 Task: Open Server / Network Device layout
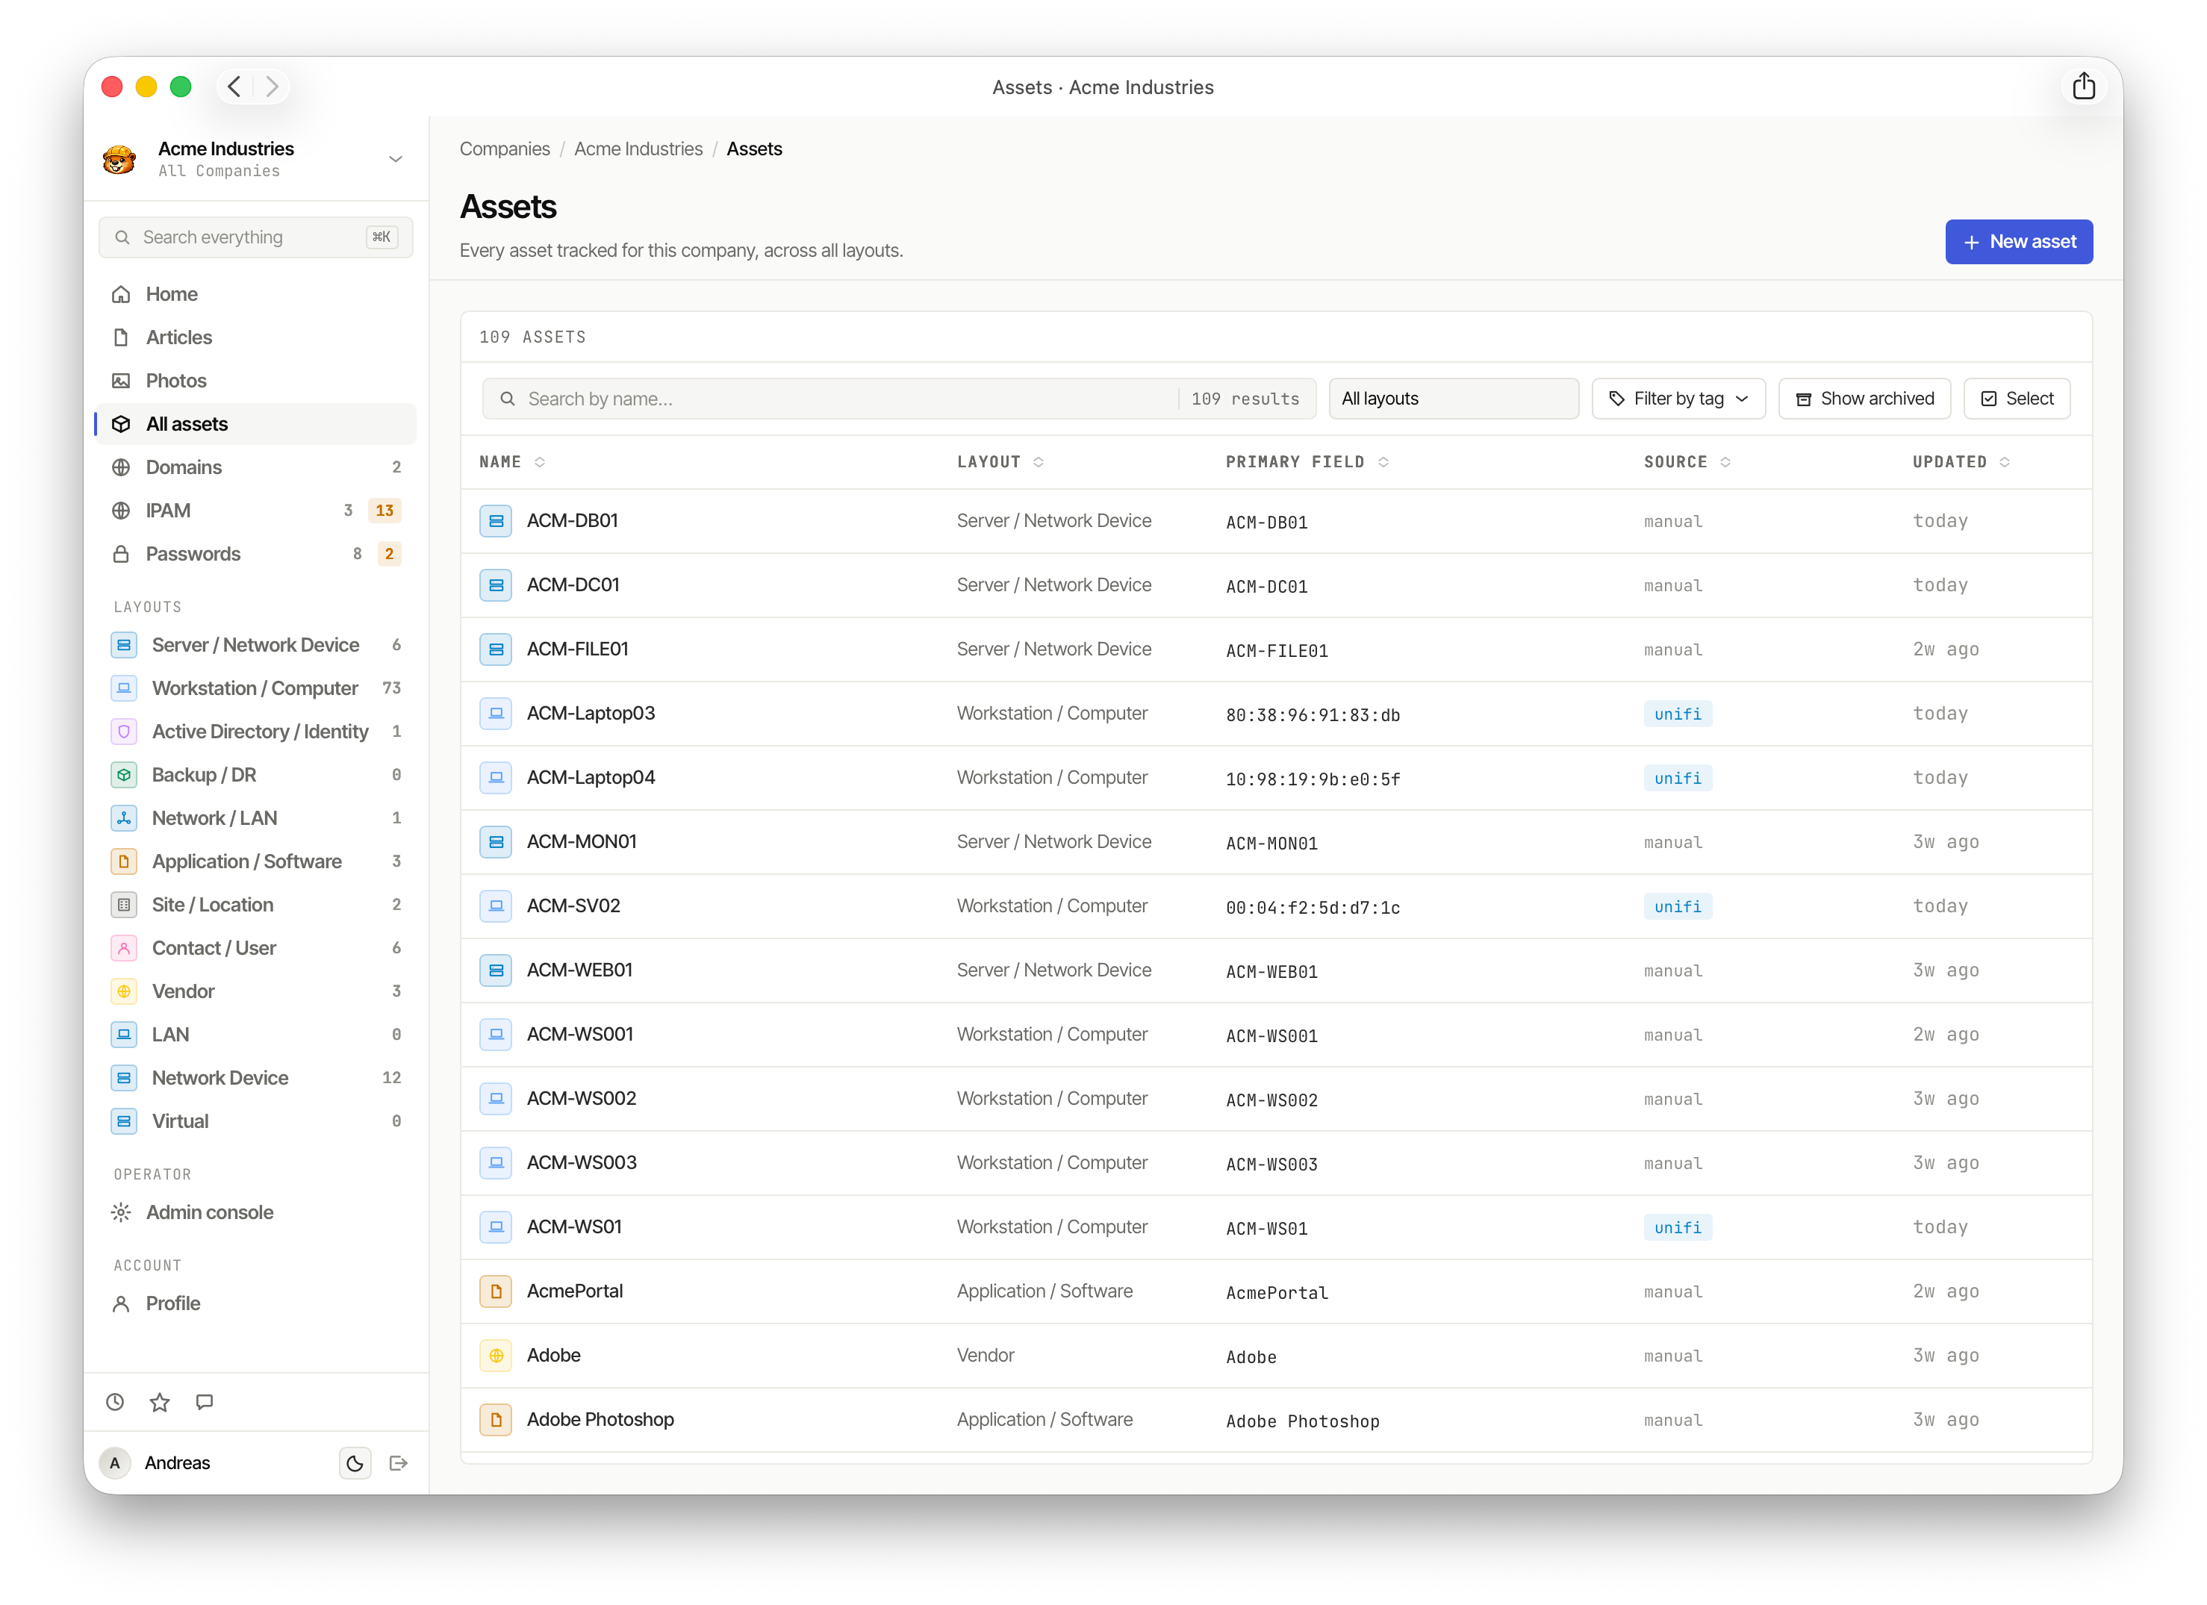255,645
